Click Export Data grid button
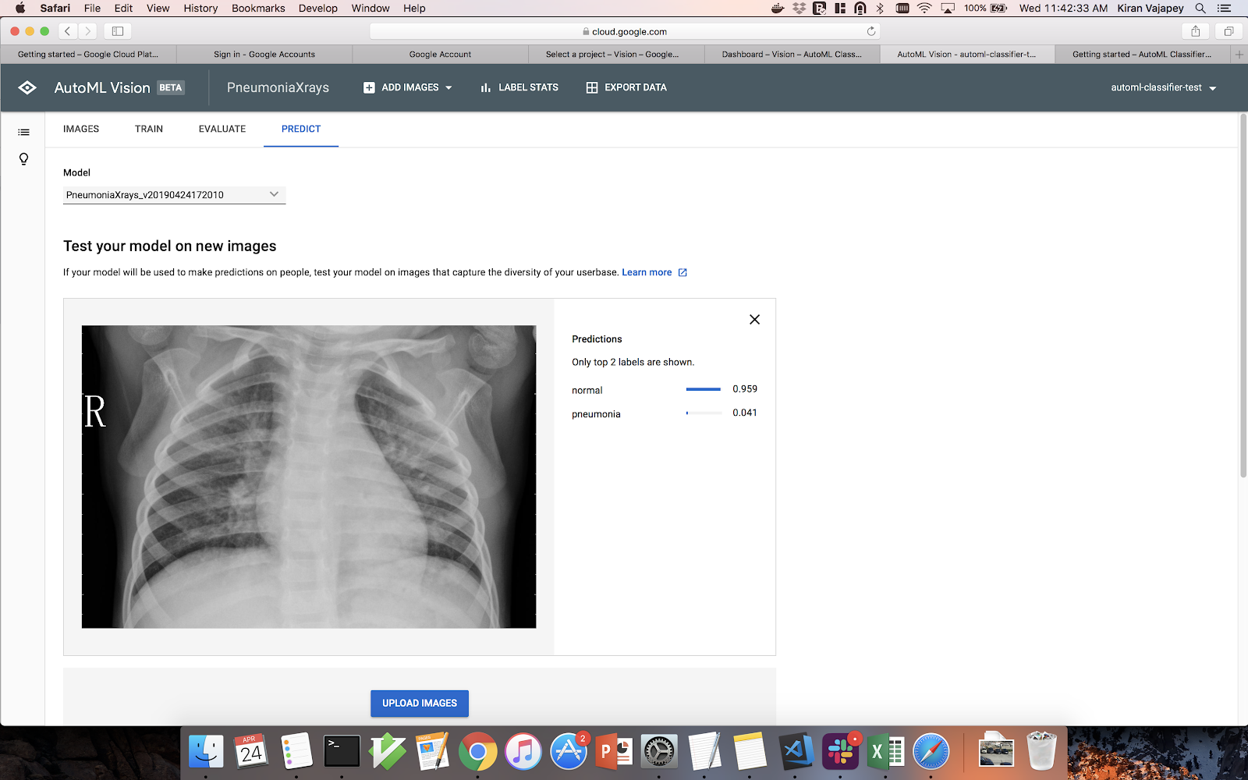This screenshot has width=1248, height=780. coord(626,87)
